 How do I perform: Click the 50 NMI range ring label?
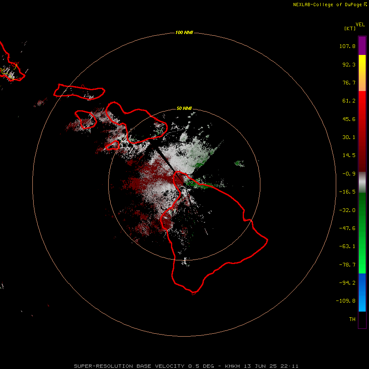tap(184, 108)
